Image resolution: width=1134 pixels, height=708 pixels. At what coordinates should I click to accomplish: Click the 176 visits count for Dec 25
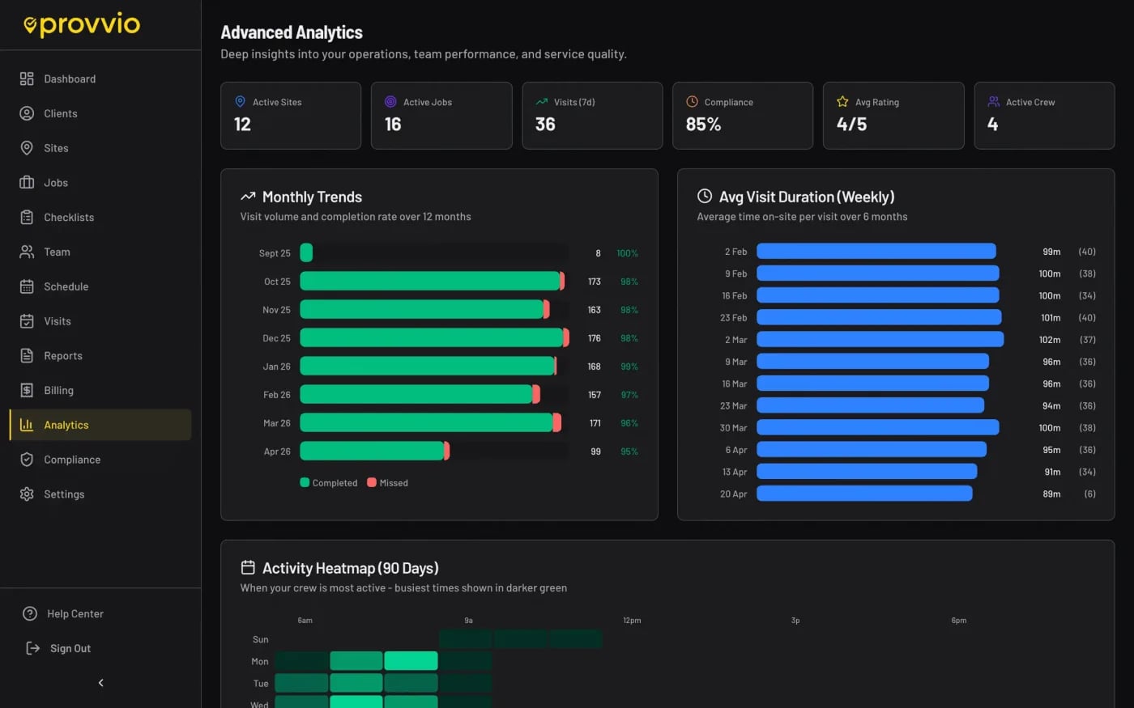[595, 338]
